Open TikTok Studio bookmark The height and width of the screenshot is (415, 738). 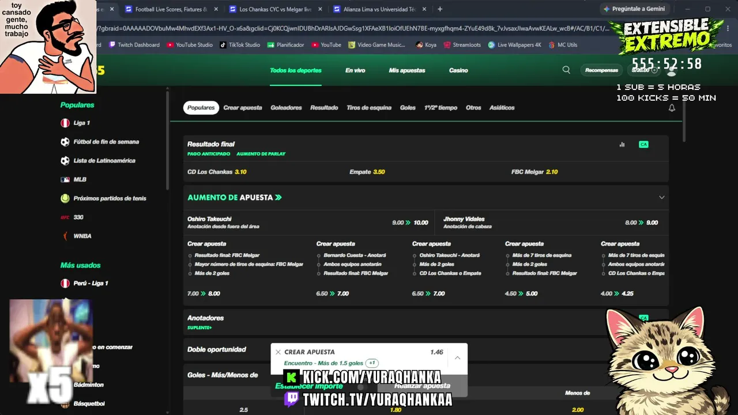click(240, 45)
